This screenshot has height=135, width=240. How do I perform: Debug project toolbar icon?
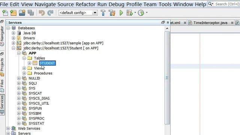(x=129, y=13)
